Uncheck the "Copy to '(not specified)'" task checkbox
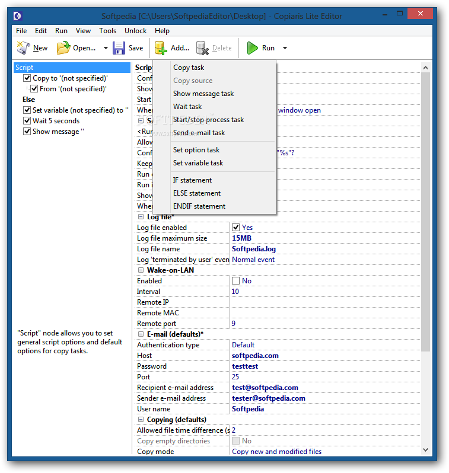 [x=27, y=78]
